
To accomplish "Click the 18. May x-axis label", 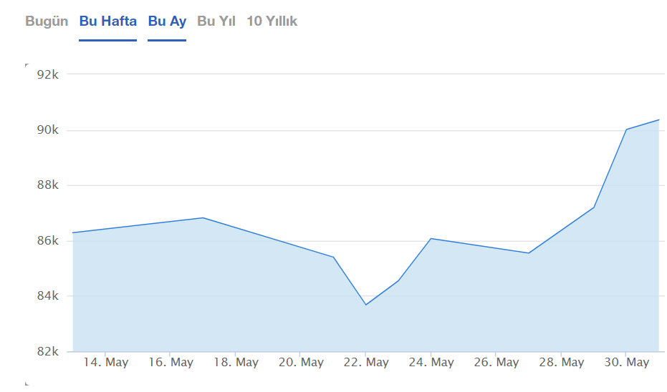I will [x=236, y=363].
